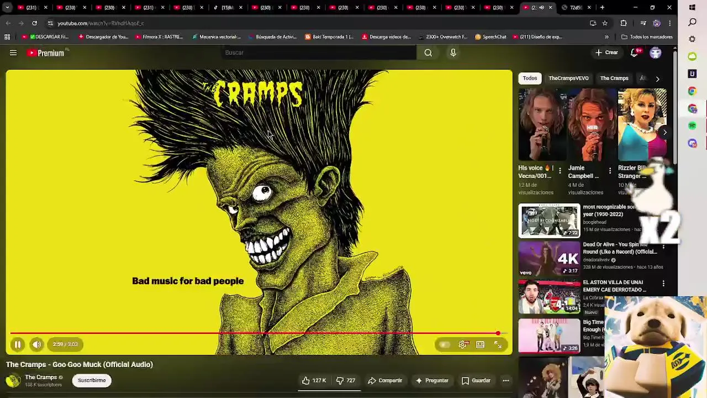Click the address bar URL

[101, 23]
